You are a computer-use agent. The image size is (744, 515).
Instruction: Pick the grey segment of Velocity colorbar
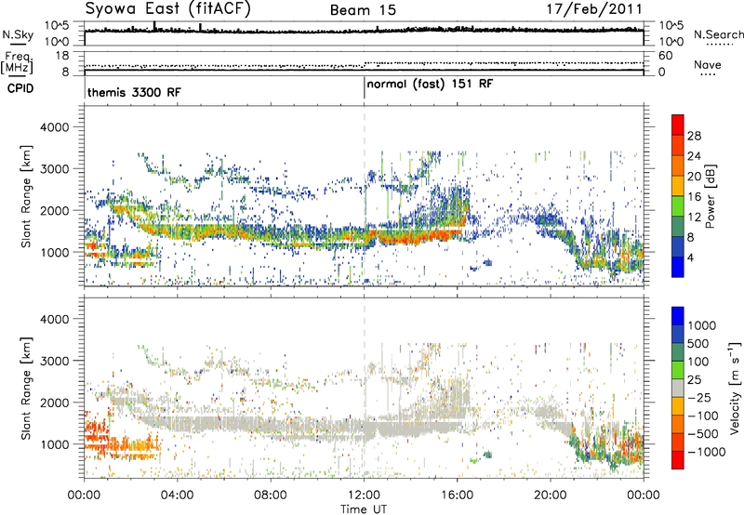[678, 388]
